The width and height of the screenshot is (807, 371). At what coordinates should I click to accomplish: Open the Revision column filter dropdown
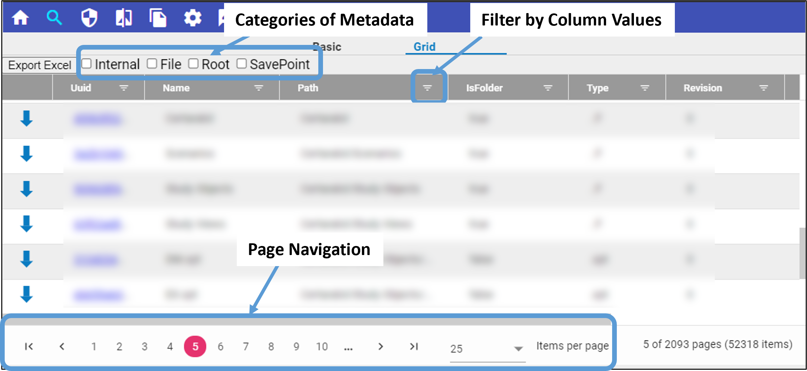click(x=763, y=88)
